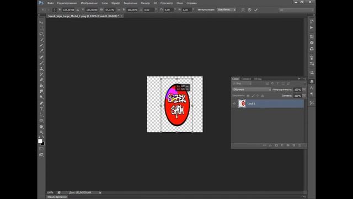Click new layer icon in Layers panel
The height and width of the screenshot is (199, 353).
click(x=294, y=145)
